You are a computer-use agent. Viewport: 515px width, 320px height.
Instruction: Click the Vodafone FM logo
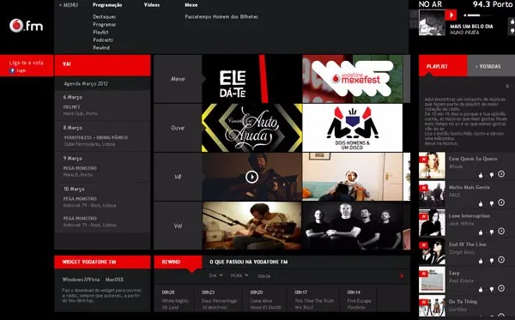[27, 26]
